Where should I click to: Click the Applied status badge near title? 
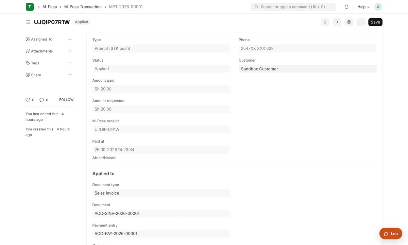(x=82, y=22)
